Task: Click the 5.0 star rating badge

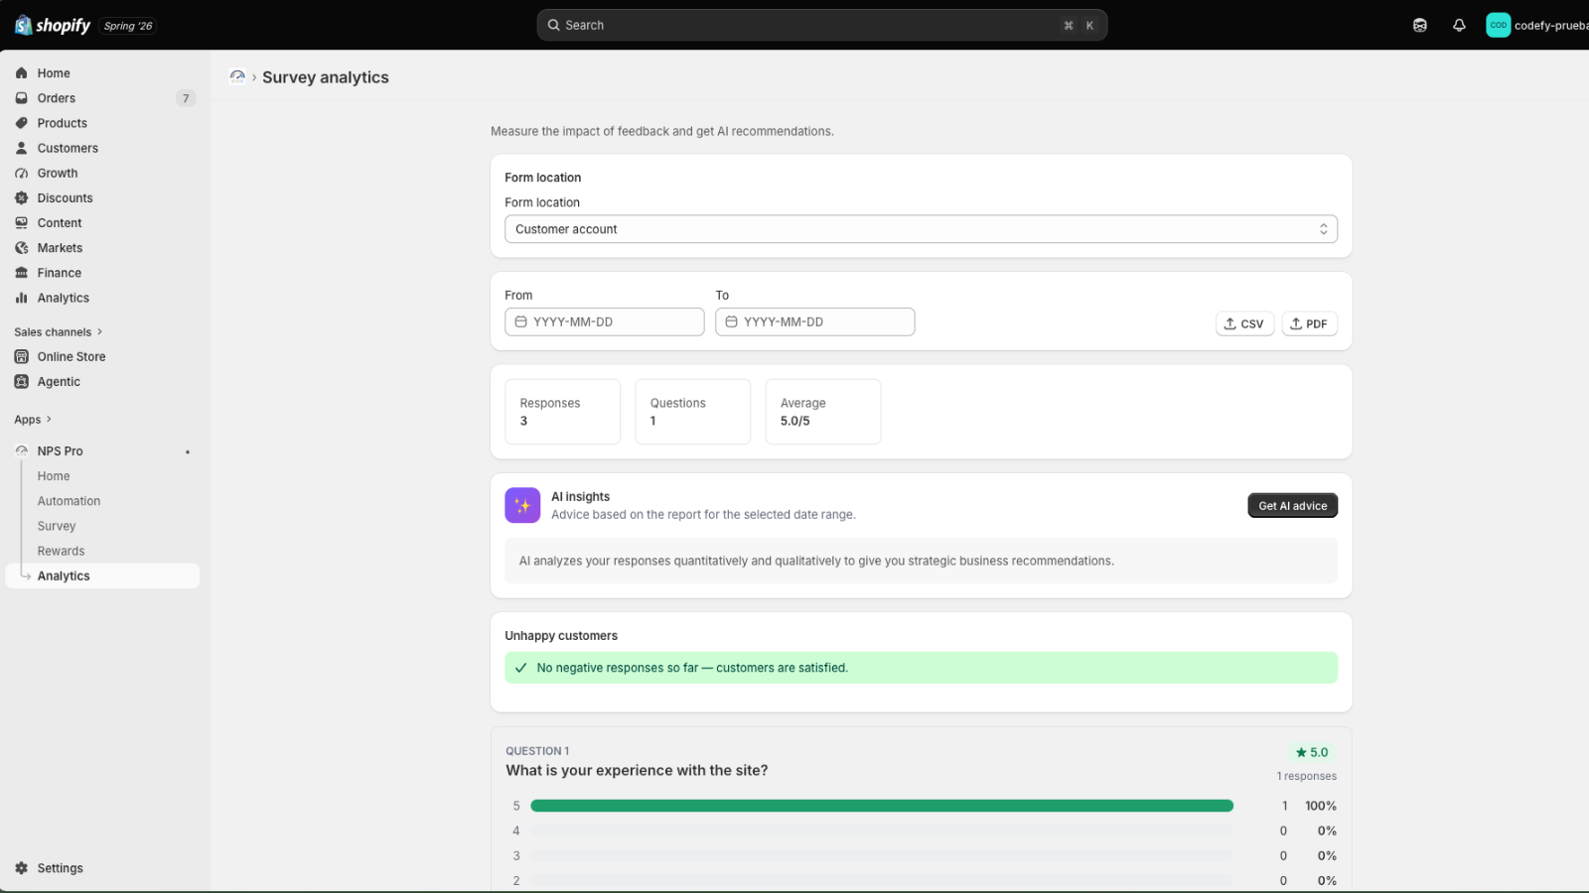Action: [1312, 753]
